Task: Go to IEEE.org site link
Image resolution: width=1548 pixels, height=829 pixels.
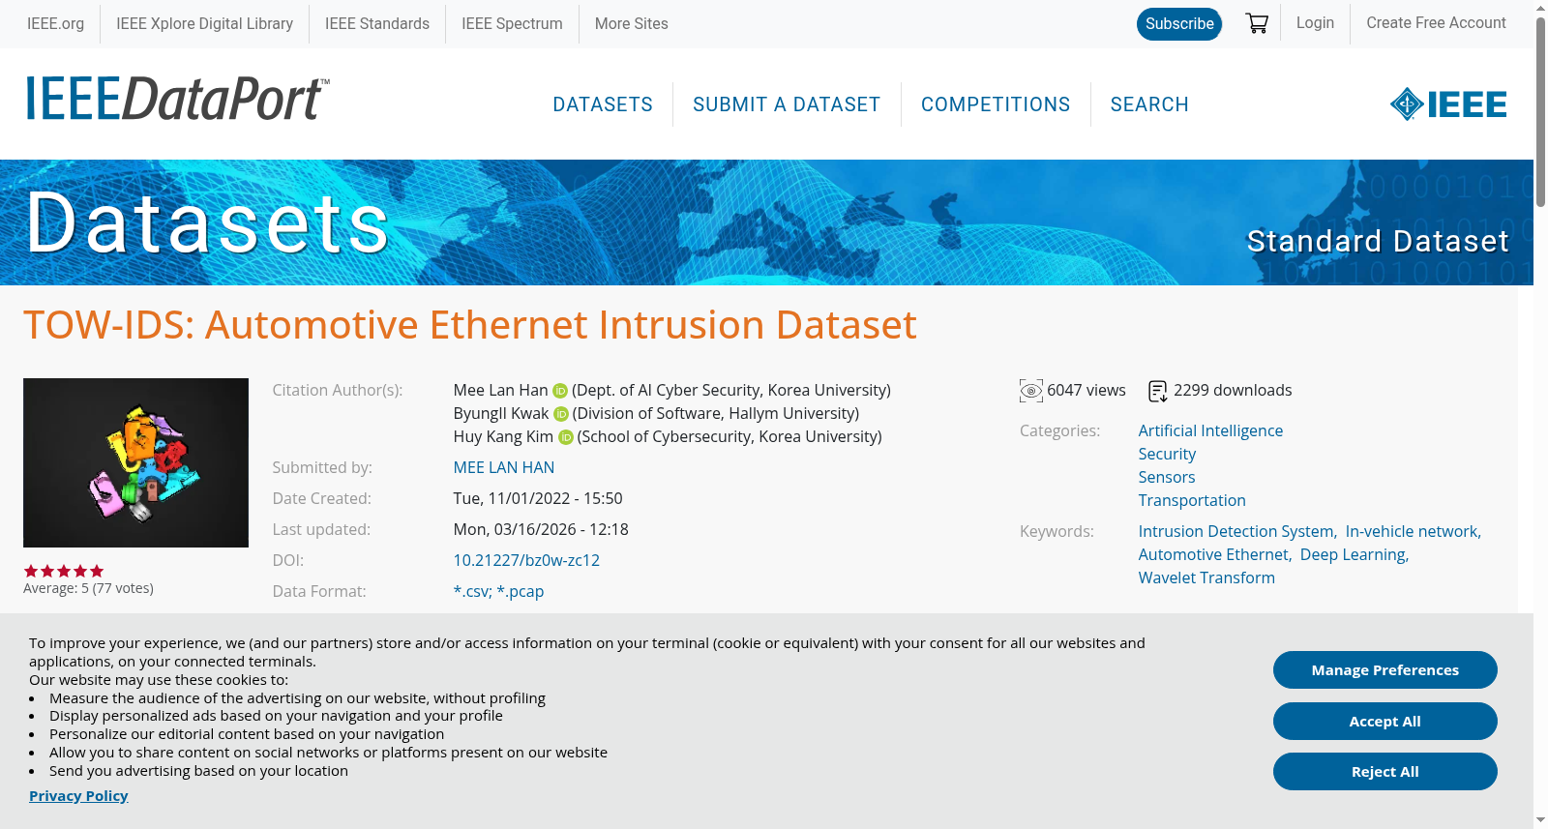Action: pos(55,23)
